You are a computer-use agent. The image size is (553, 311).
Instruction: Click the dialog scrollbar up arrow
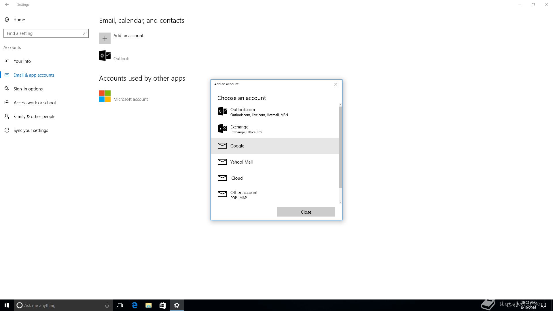[x=340, y=105]
